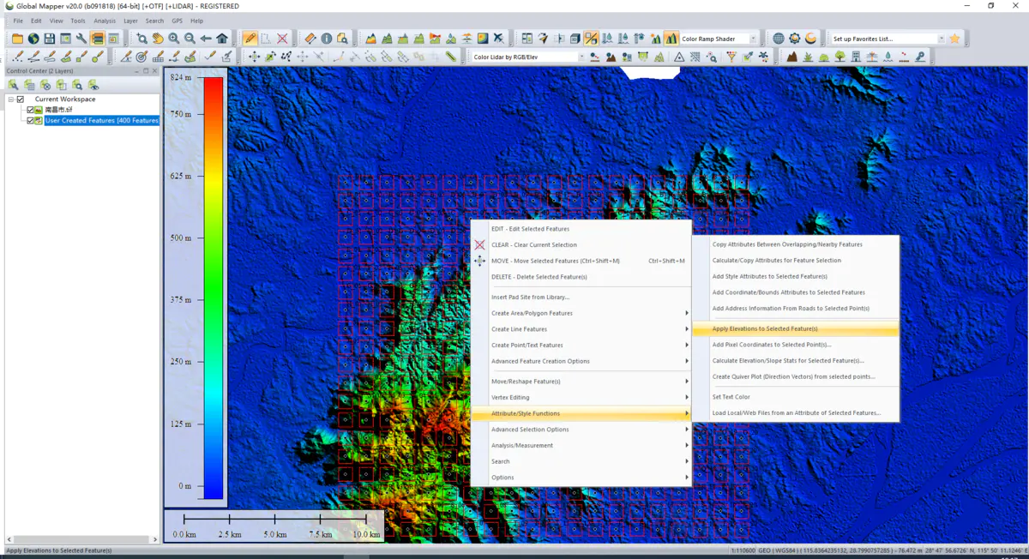
Task: Open Configuration via the gear icon
Action: 794,38
